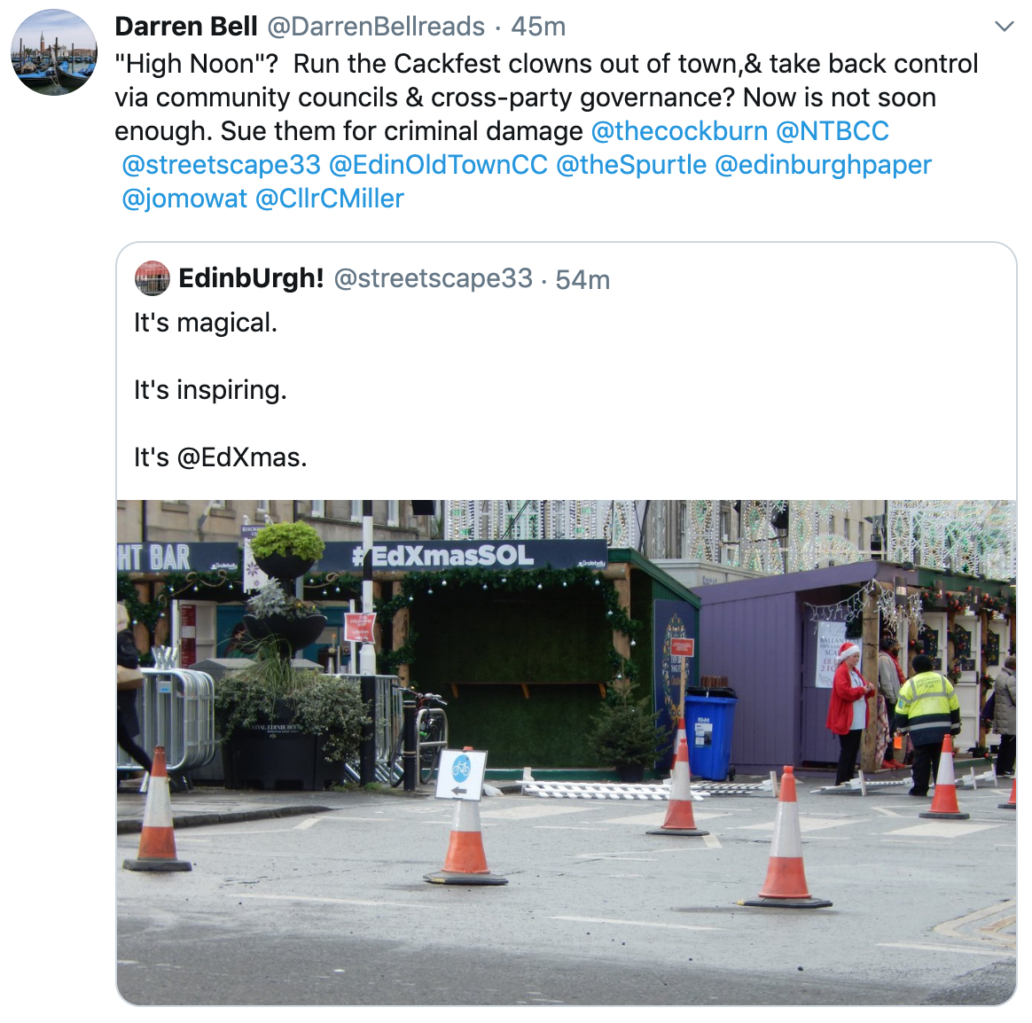The height and width of the screenshot is (1023, 1032).
Task: Open the @jomowat mention
Action: pos(184,198)
